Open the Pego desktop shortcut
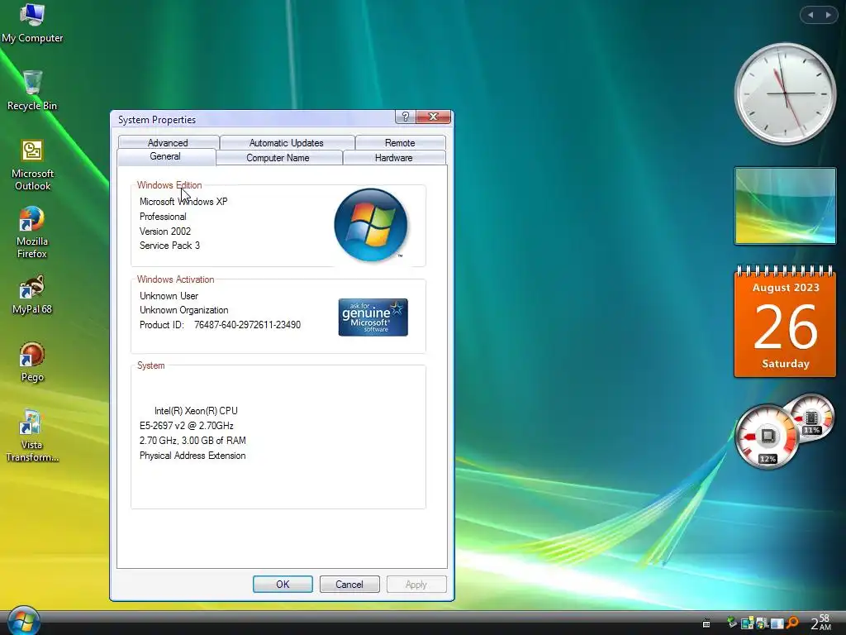The width and height of the screenshot is (846, 635). point(32,362)
